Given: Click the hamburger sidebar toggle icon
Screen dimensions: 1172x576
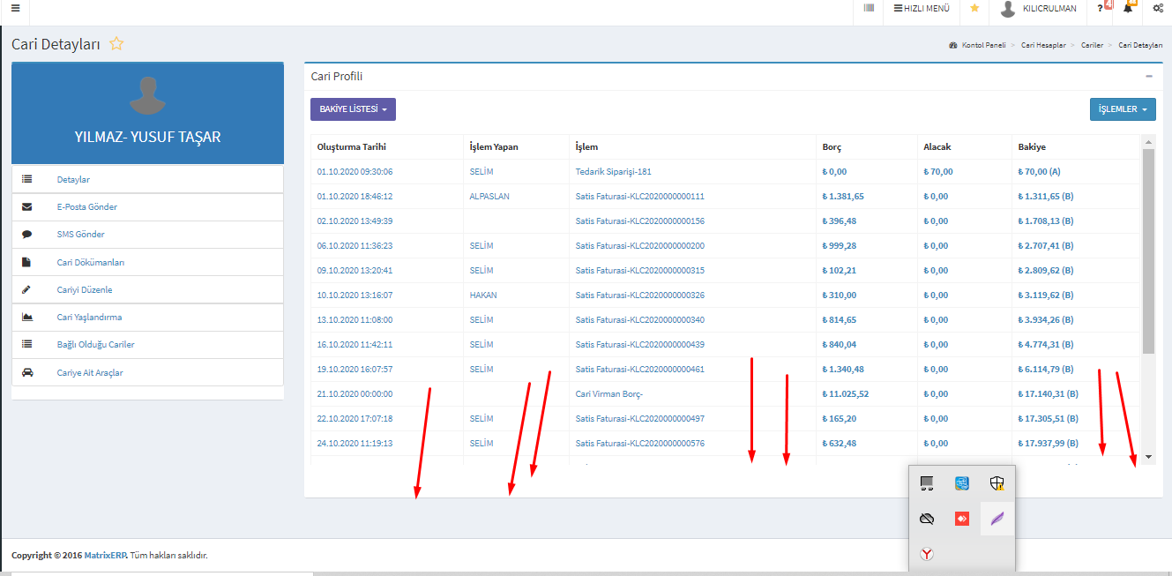Looking at the screenshot, I should tap(15, 9).
